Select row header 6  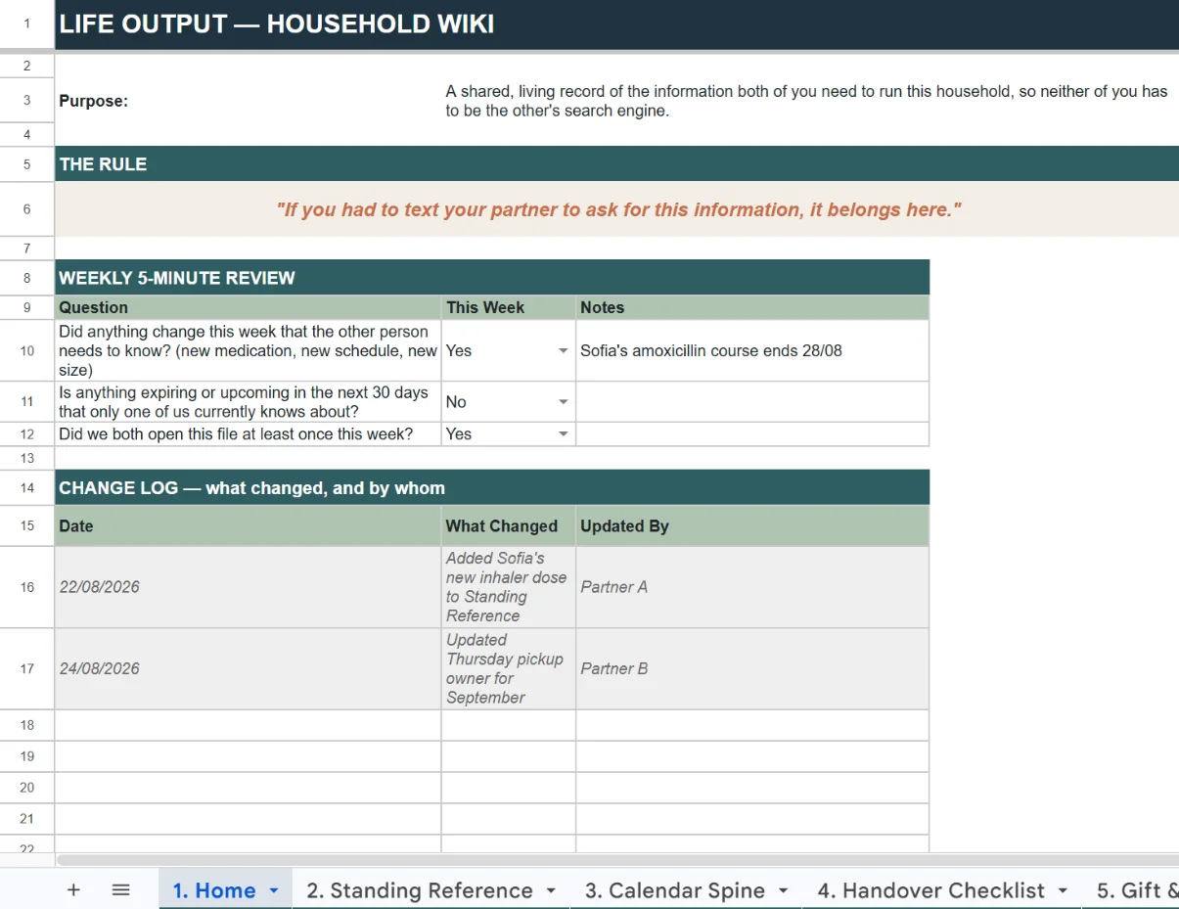click(x=26, y=209)
